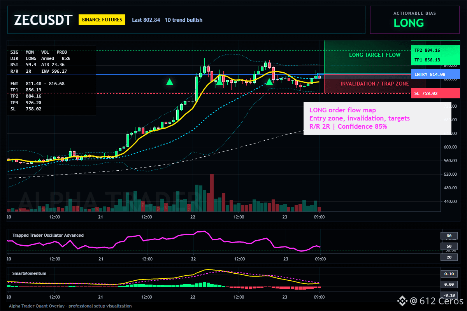Click the leftmost green triangle signal marker
Image resolution: width=467 pixels, height=311 pixels.
tap(170, 82)
